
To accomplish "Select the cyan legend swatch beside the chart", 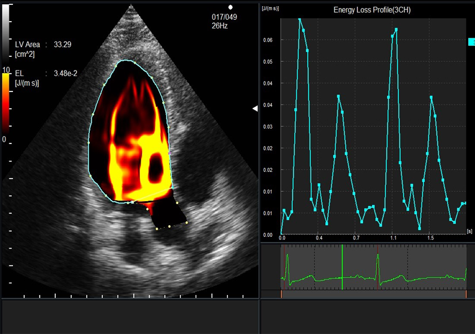I will coord(471,42).
